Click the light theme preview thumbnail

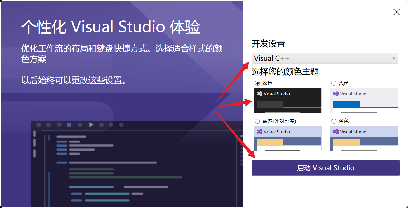pos(364,101)
